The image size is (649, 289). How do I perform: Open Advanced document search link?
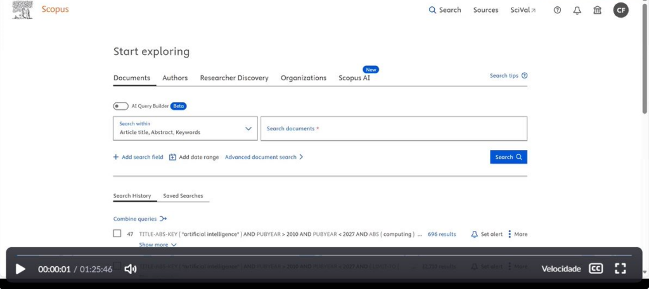(x=264, y=157)
